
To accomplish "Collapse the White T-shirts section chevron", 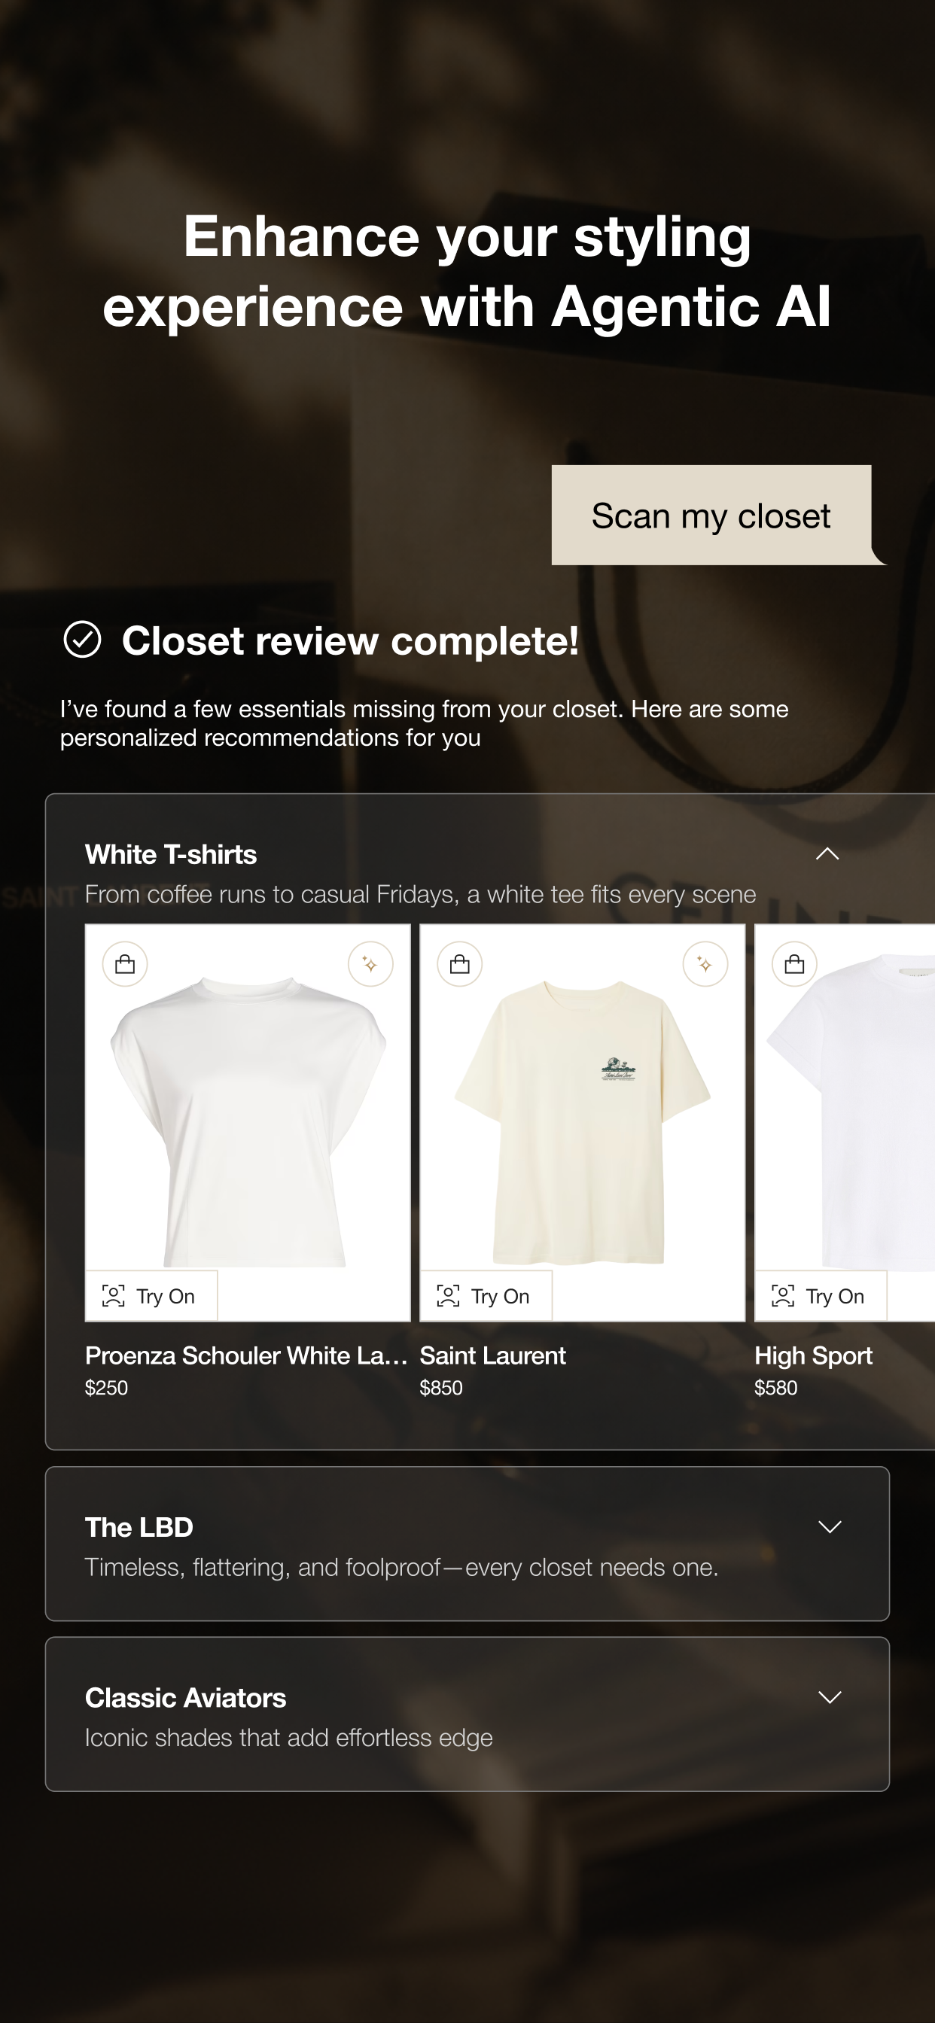I will coord(827,853).
